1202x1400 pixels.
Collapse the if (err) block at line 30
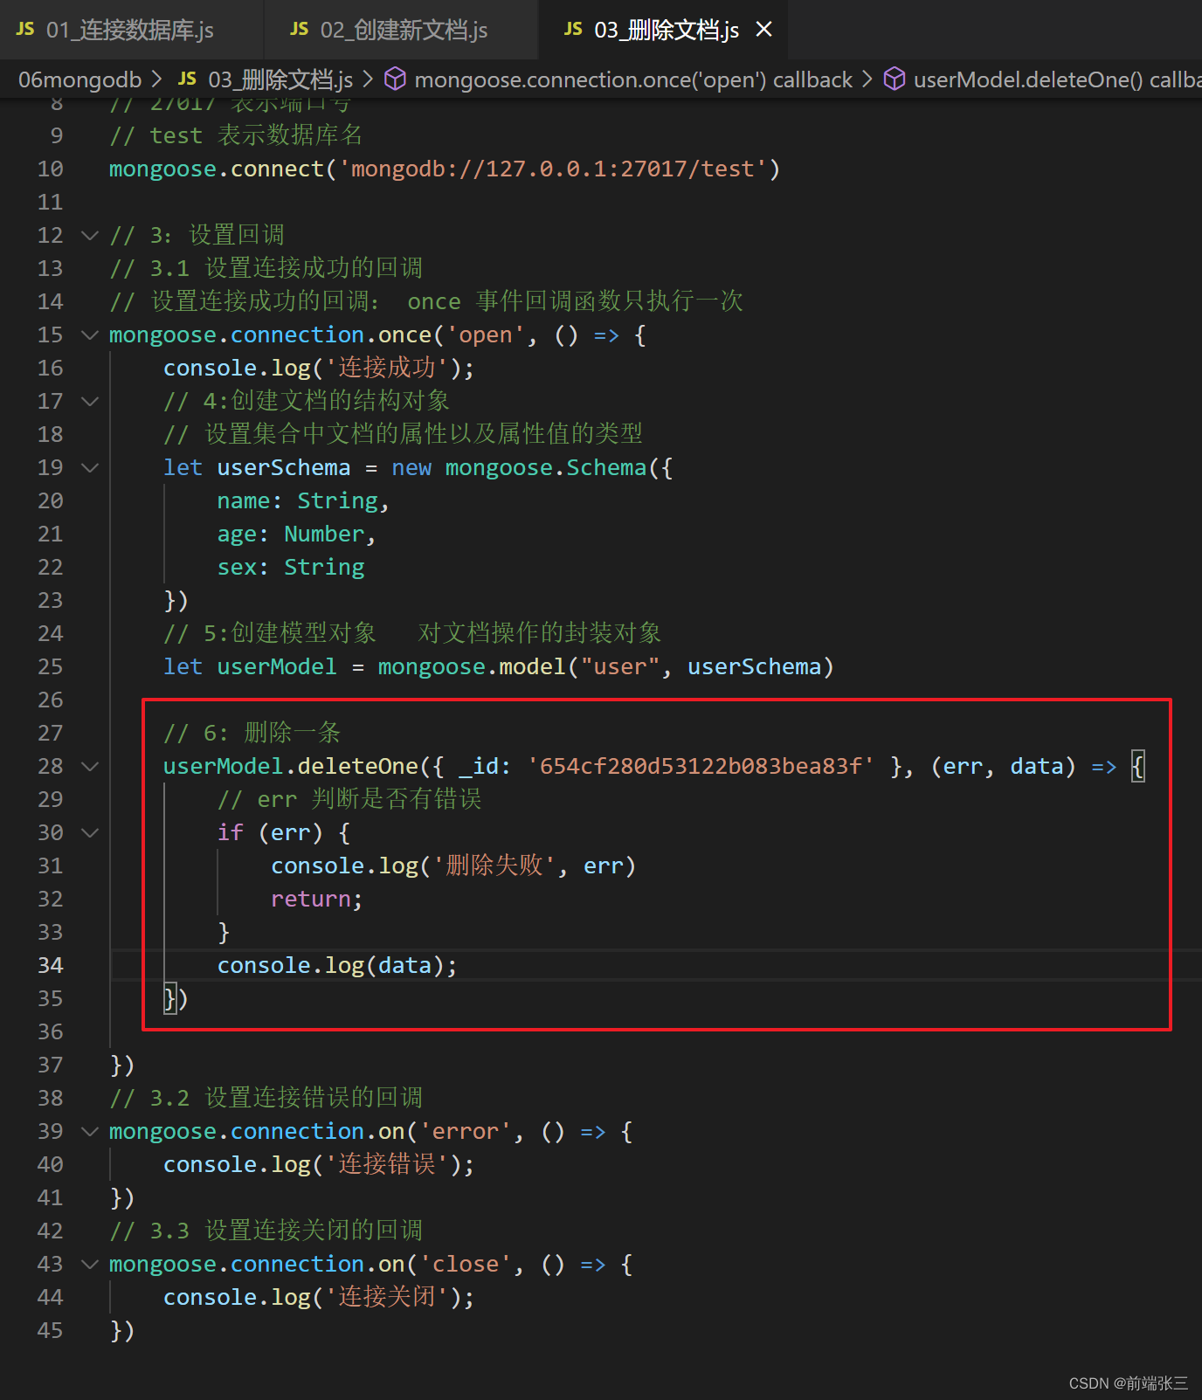pyautogui.click(x=90, y=832)
